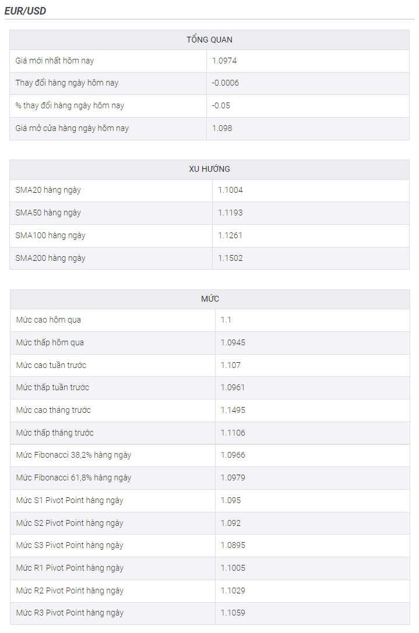Click the Fibonacci 38,2% hàng ngày label

click(x=73, y=455)
